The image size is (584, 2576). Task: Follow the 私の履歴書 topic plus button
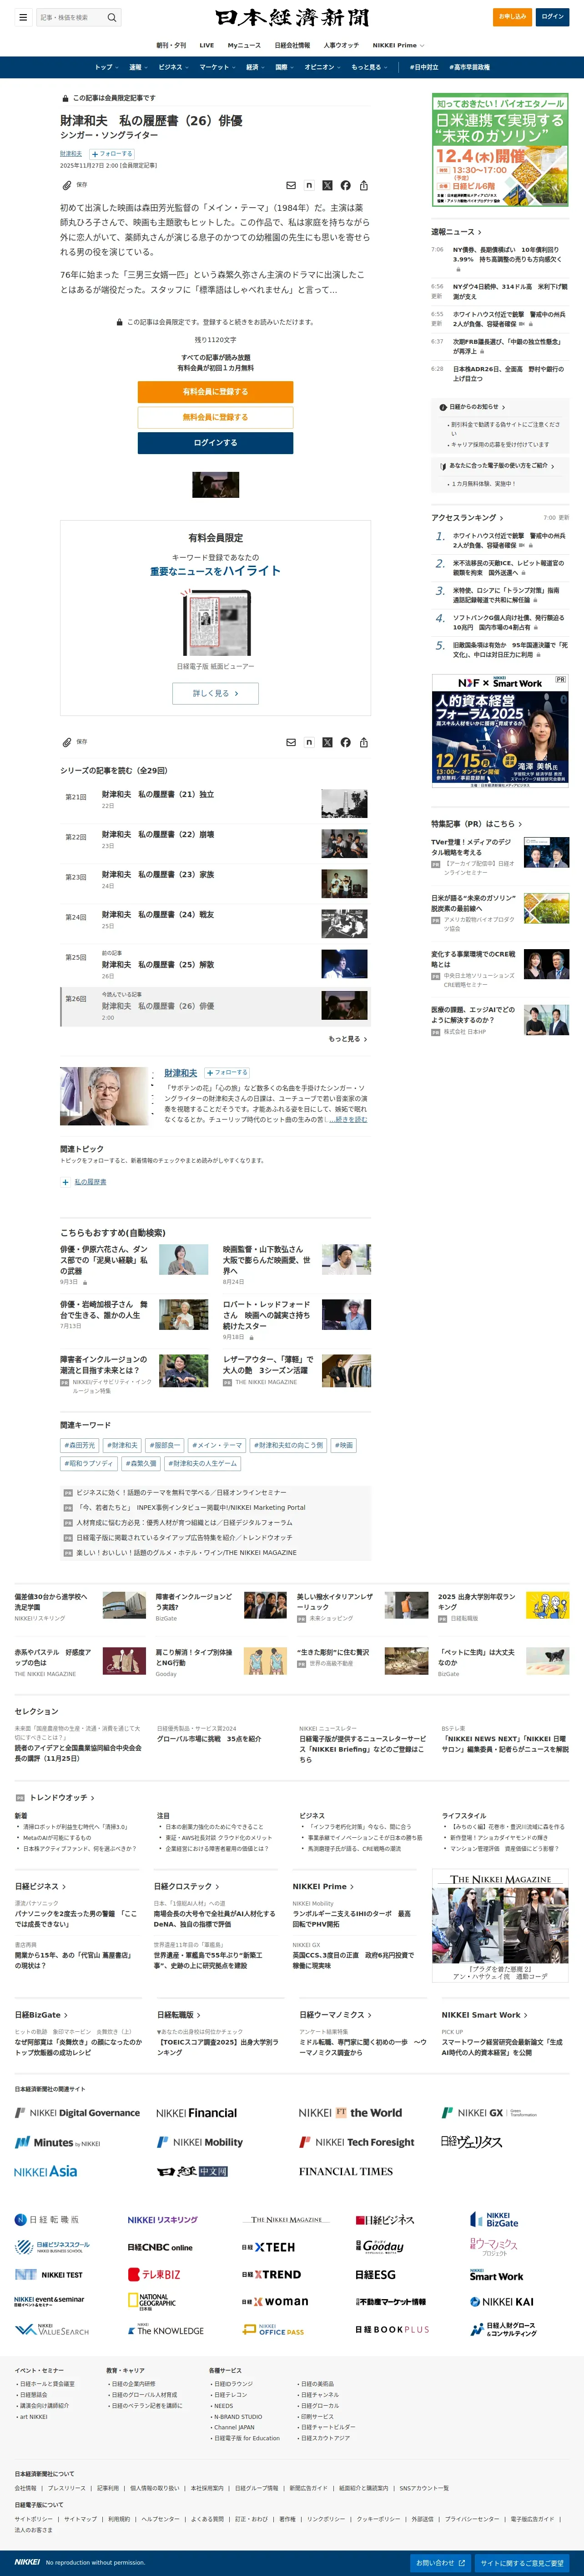66,1182
